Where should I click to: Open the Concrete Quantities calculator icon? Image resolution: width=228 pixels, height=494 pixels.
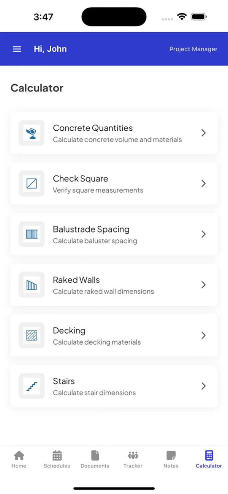(x=31, y=133)
